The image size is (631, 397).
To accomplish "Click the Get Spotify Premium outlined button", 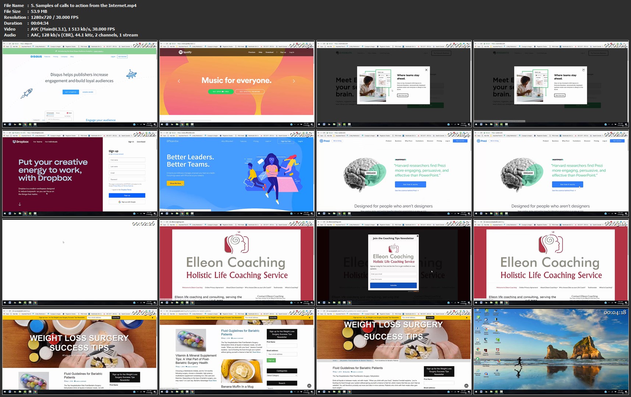I will [250, 92].
